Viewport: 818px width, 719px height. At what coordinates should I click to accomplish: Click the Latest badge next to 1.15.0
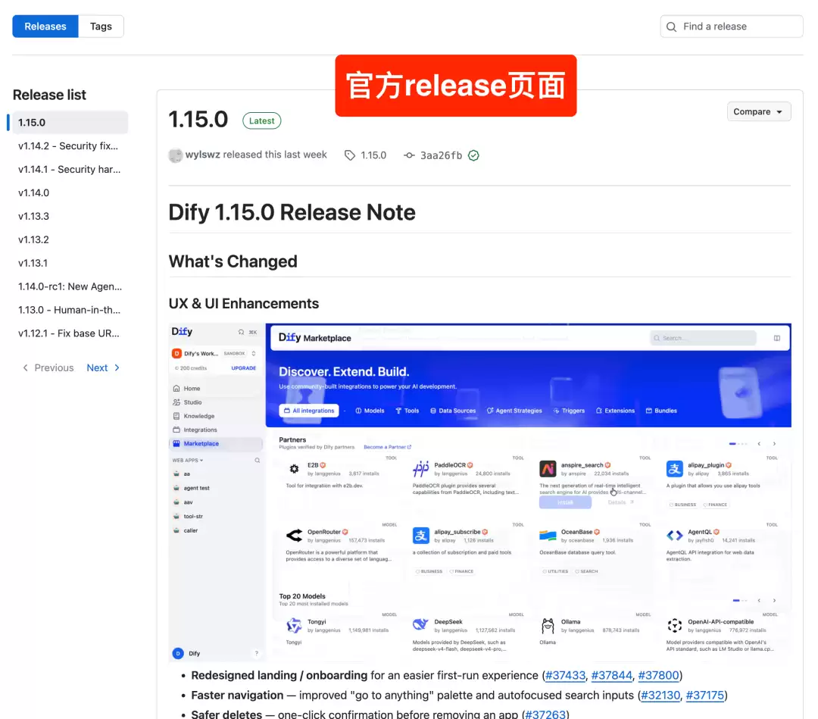coord(262,121)
